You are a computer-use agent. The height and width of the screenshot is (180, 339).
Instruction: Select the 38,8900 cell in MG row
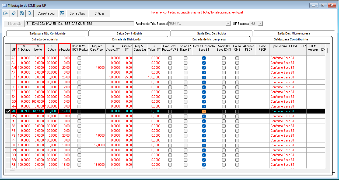24,111
